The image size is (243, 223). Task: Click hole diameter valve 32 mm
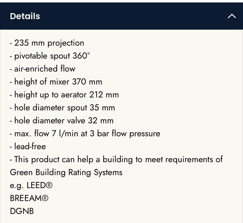pos(62,120)
